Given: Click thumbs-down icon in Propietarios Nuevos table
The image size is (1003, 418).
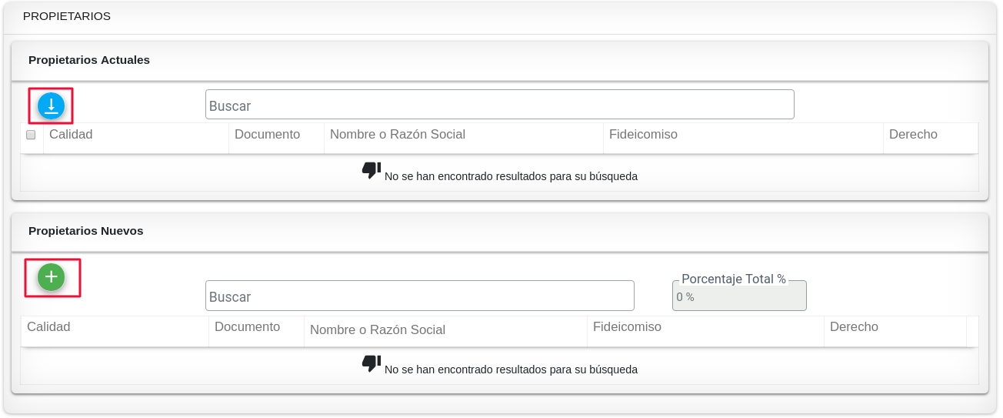Looking at the screenshot, I should (372, 364).
